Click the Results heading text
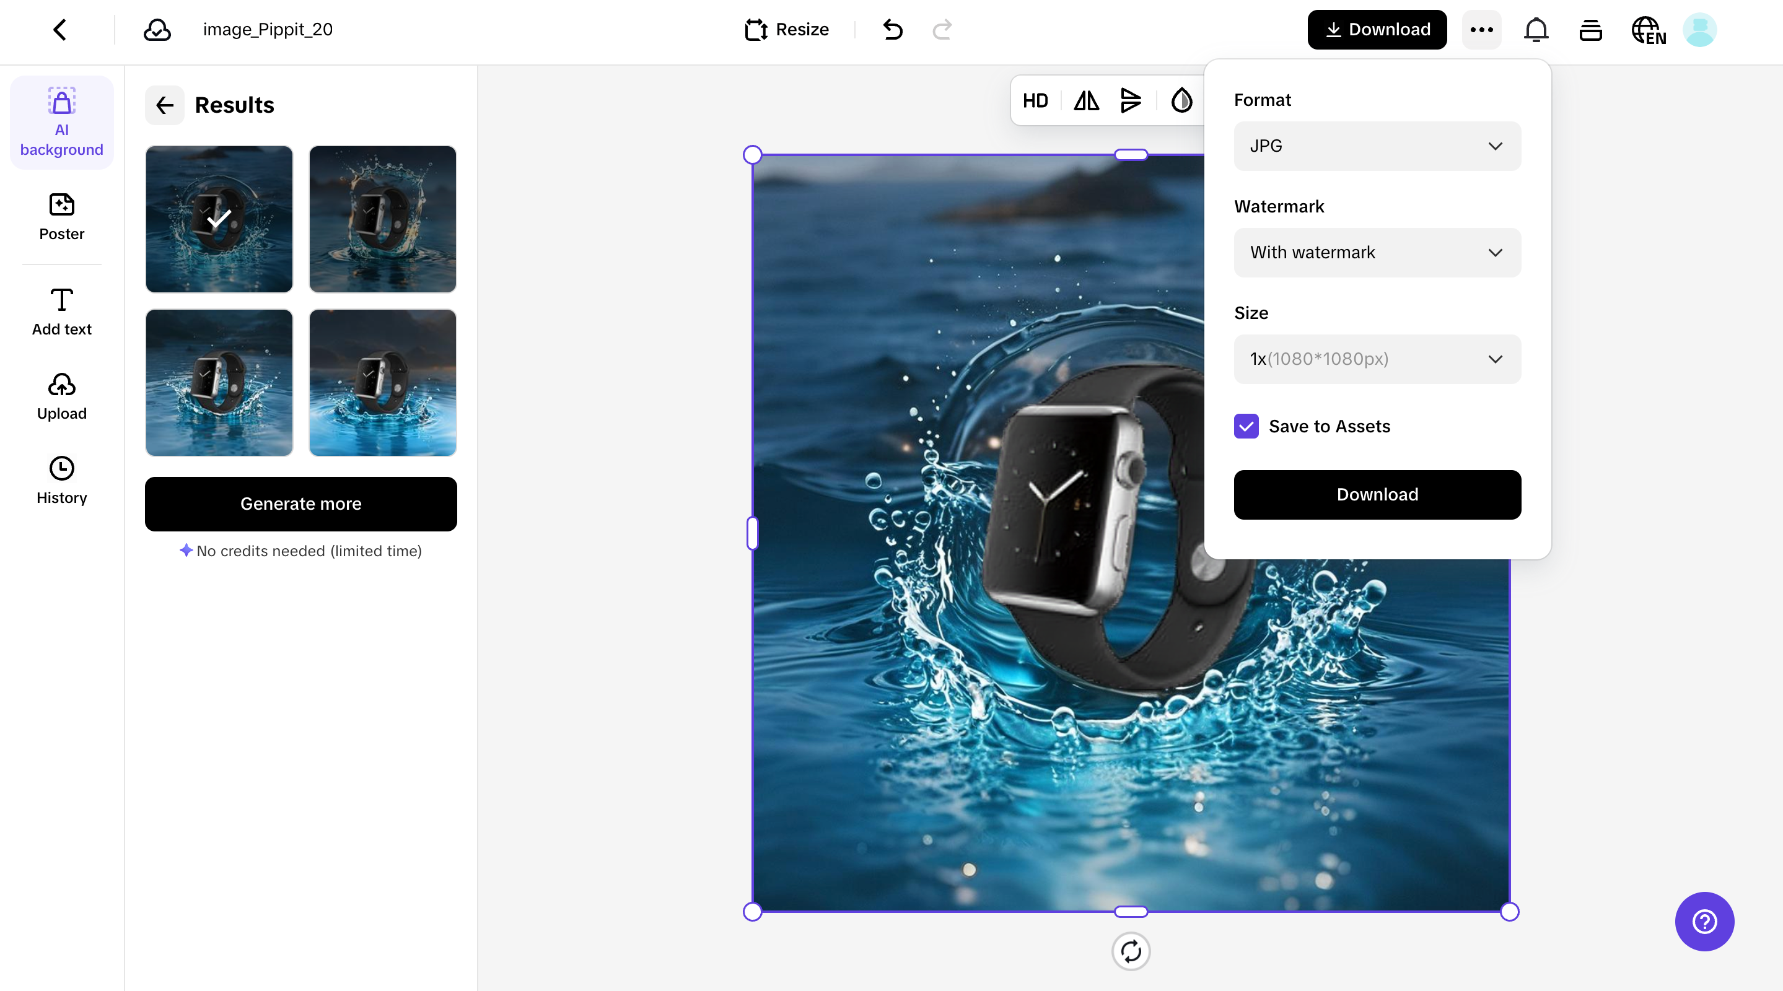This screenshot has width=1783, height=991. point(235,105)
